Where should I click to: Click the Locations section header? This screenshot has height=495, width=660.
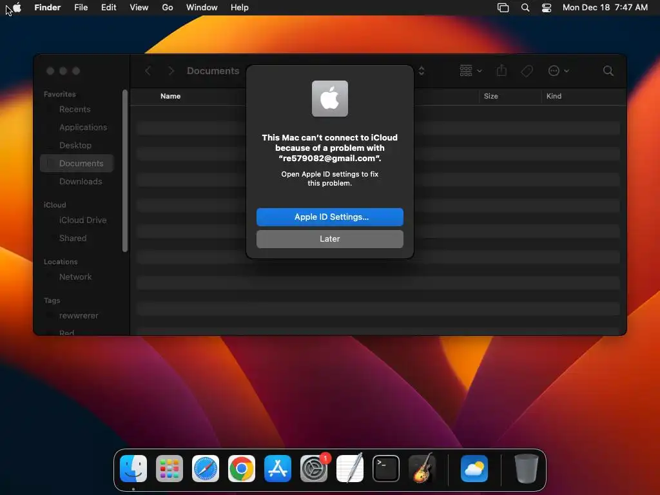[61, 262]
